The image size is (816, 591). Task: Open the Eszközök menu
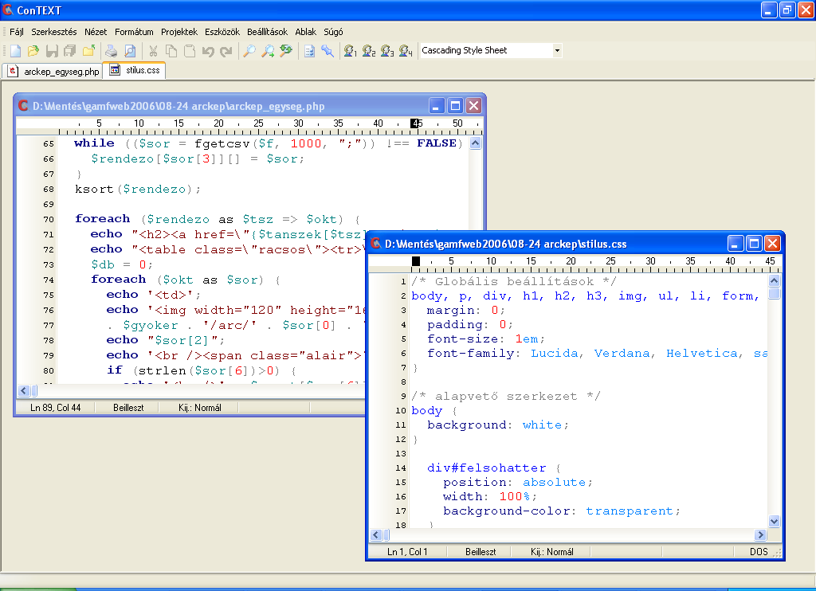coord(222,32)
